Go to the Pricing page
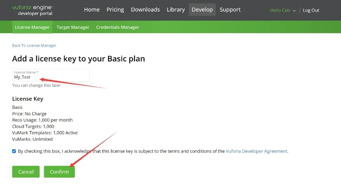Screen dimensions: 341x192 click(115, 10)
